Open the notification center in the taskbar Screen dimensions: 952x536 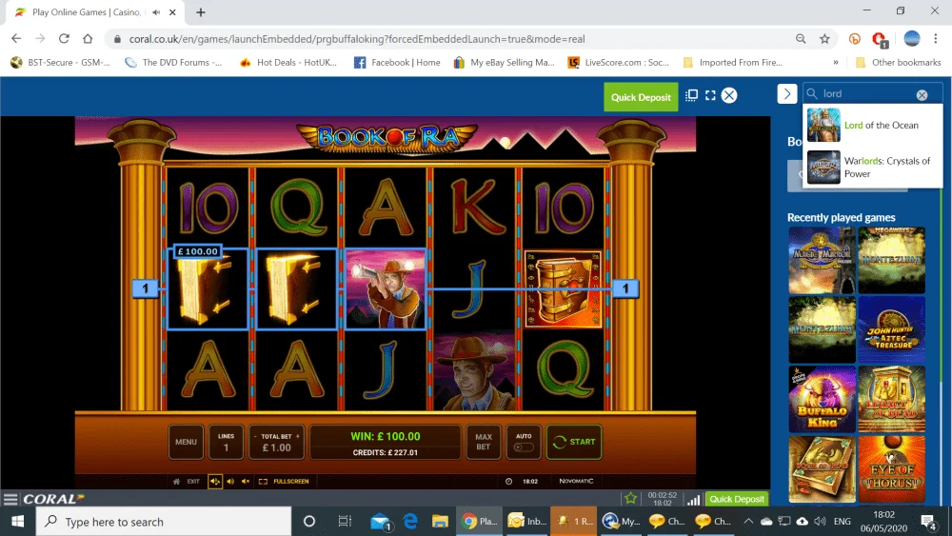(x=927, y=522)
